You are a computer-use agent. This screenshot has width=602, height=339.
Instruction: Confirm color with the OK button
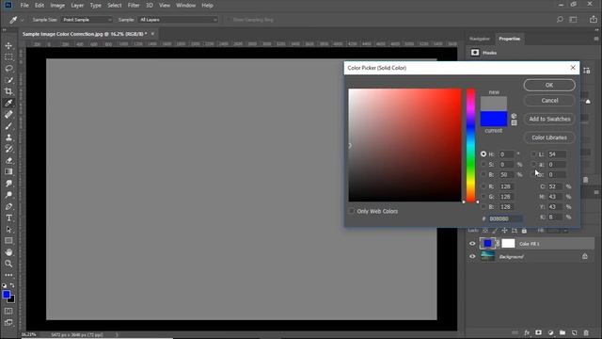549,85
